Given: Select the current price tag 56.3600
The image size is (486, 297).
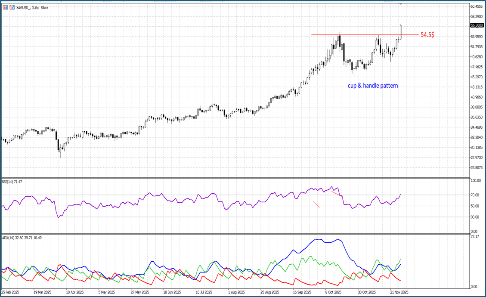Looking at the screenshot, I should (x=477, y=25).
